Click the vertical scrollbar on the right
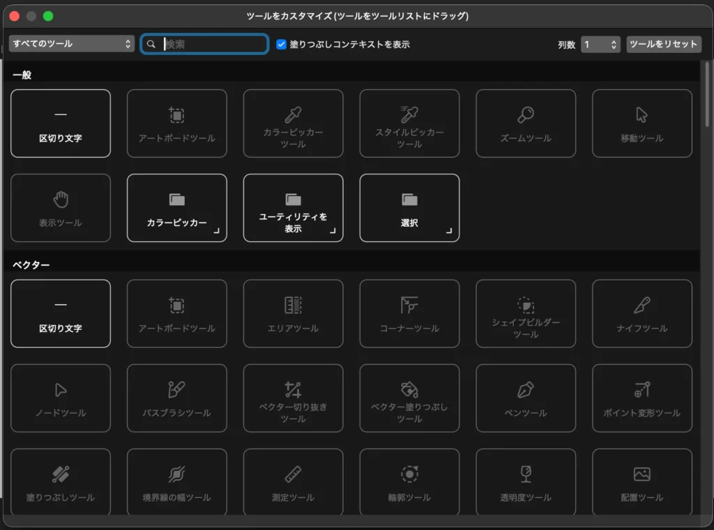714x530 pixels. point(708,91)
